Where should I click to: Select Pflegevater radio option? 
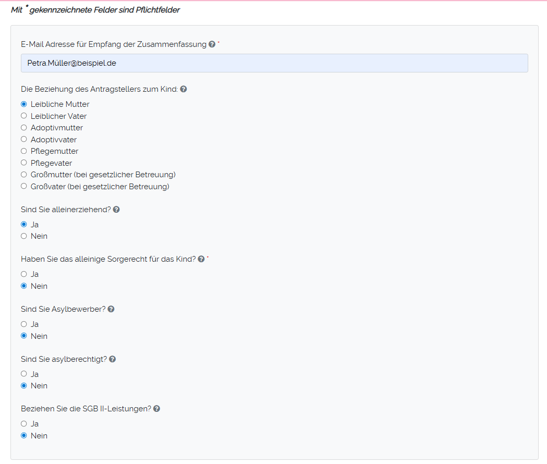23,163
